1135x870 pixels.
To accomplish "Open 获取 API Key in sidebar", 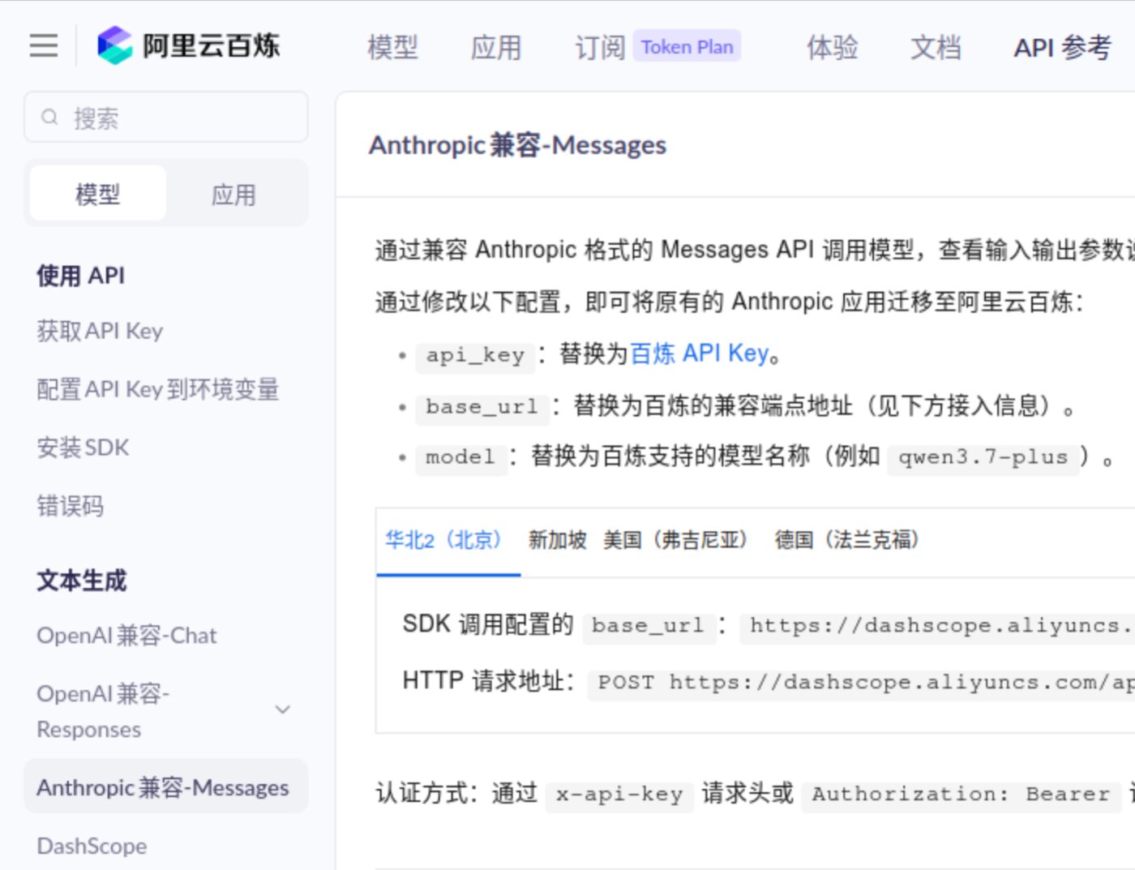I will pos(100,331).
